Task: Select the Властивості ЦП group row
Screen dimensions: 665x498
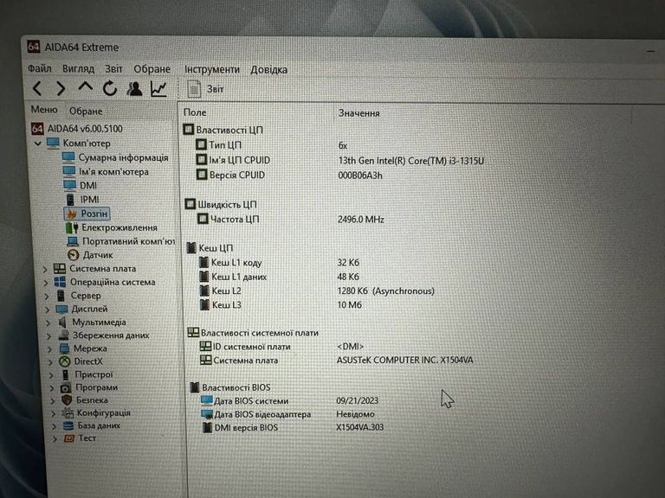Action: (x=223, y=130)
